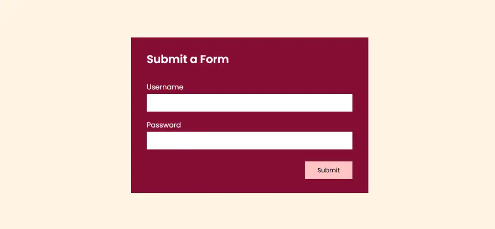The image size is (495, 229).
Task: Select the Username label text
Action: (165, 87)
